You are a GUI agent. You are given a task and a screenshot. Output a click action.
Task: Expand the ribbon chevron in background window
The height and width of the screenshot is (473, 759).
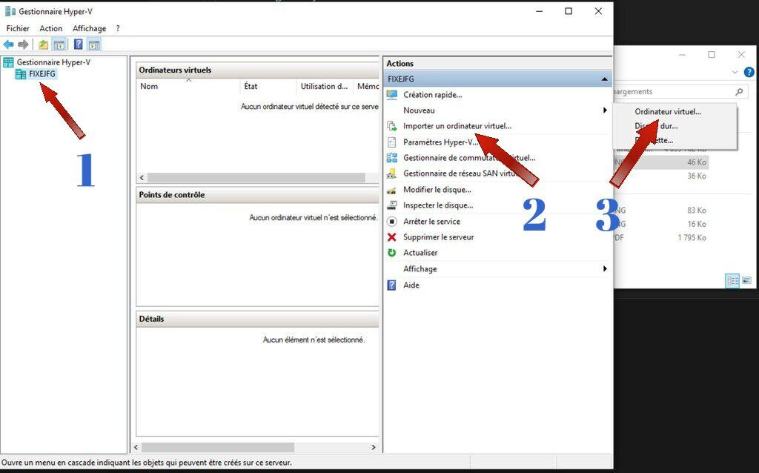735,72
